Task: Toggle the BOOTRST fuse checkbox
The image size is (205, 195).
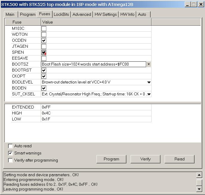Action: click(44, 70)
